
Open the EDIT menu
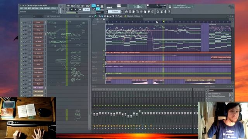(x=25, y=8)
